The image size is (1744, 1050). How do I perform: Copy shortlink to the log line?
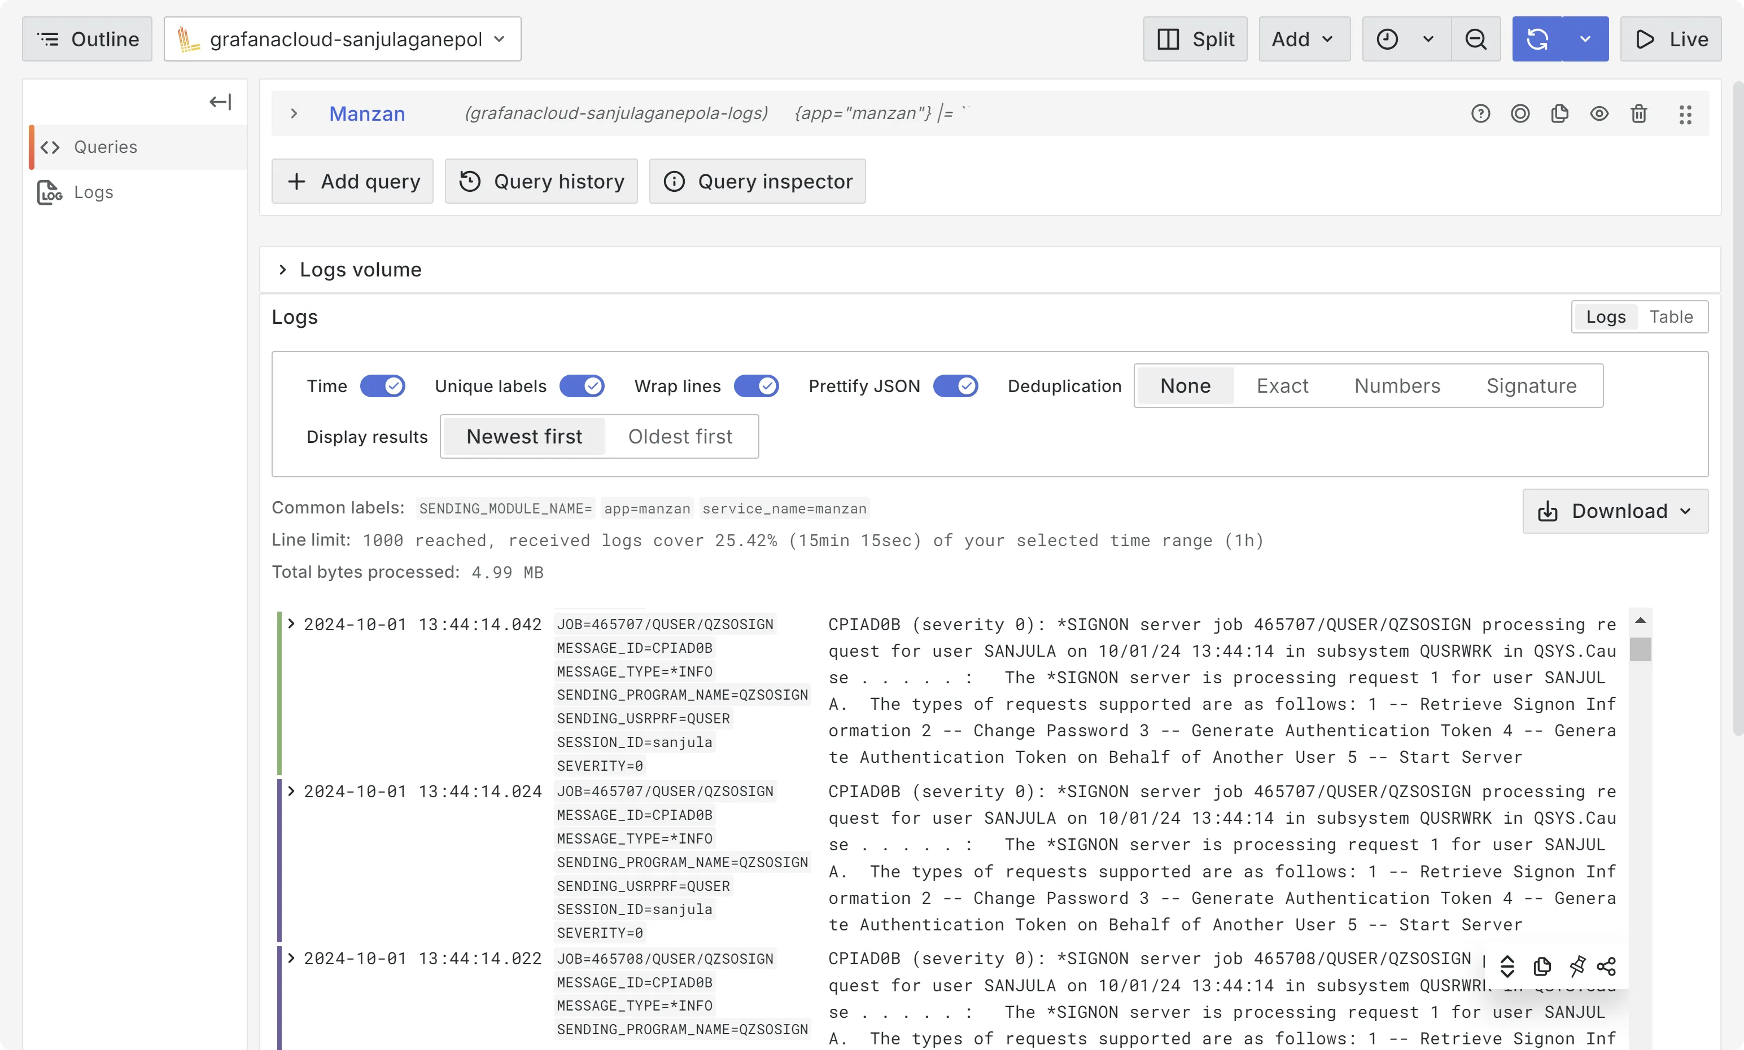(x=1606, y=966)
